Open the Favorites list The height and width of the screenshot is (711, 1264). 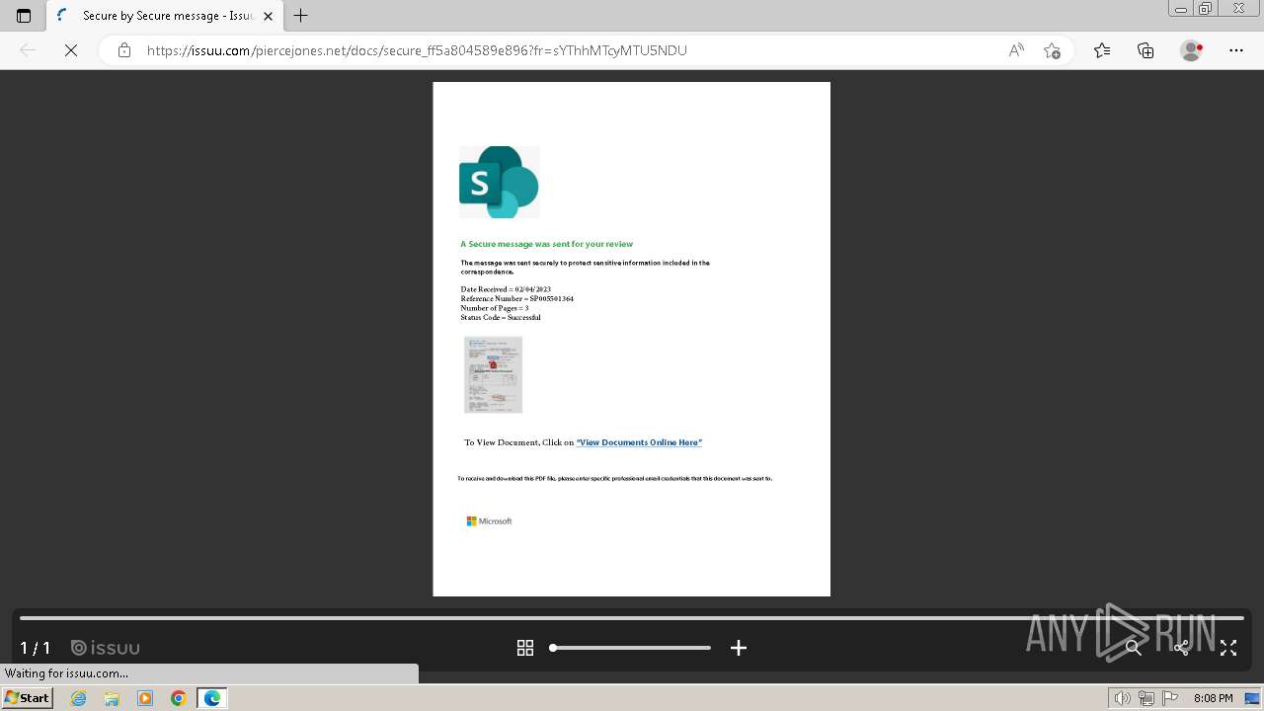click(x=1102, y=50)
